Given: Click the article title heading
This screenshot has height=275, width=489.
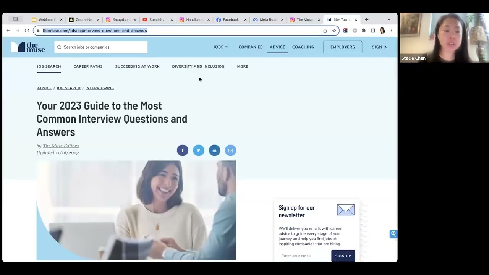Looking at the screenshot, I should click(x=112, y=119).
